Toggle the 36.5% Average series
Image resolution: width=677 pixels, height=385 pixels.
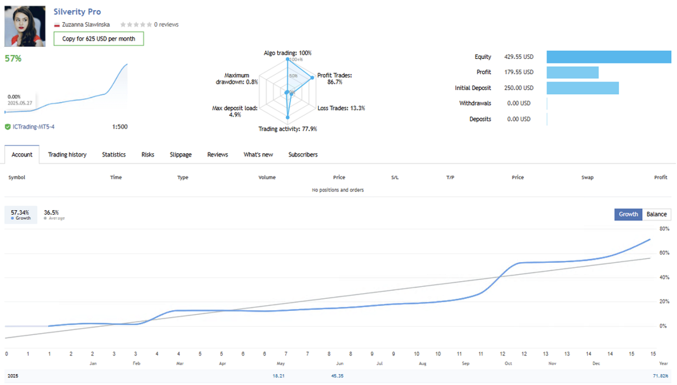pos(53,215)
